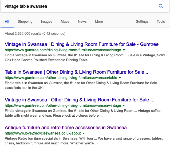Click the love2recycleswansea.co.uk/about URL
The height and width of the screenshot is (150, 170).
(43, 133)
